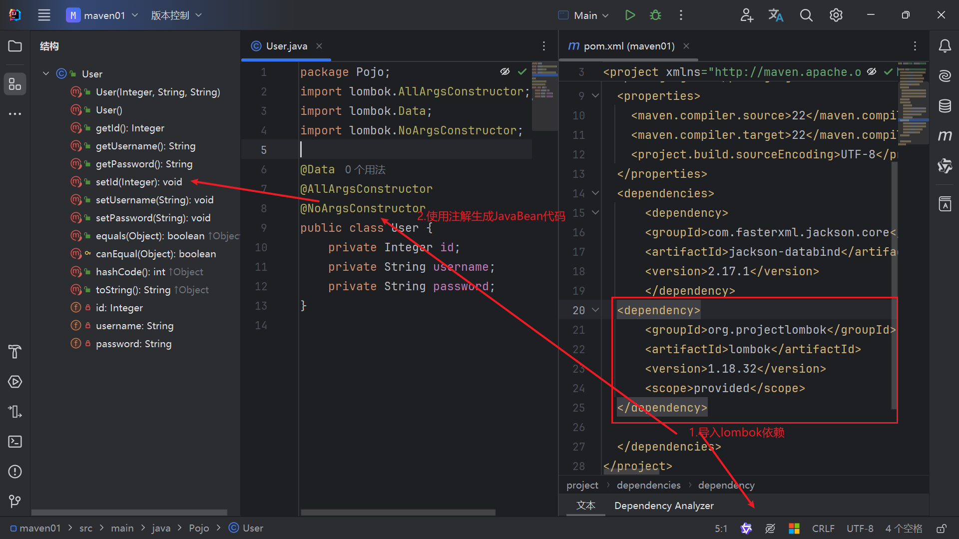Open User.java tab options menu
This screenshot has width=959, height=539.
(544, 46)
